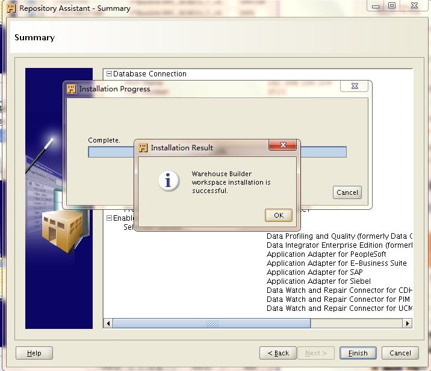The height and width of the screenshot is (371, 431).
Task: Select 'Application Adapter for Siebel' line
Action: (318, 281)
